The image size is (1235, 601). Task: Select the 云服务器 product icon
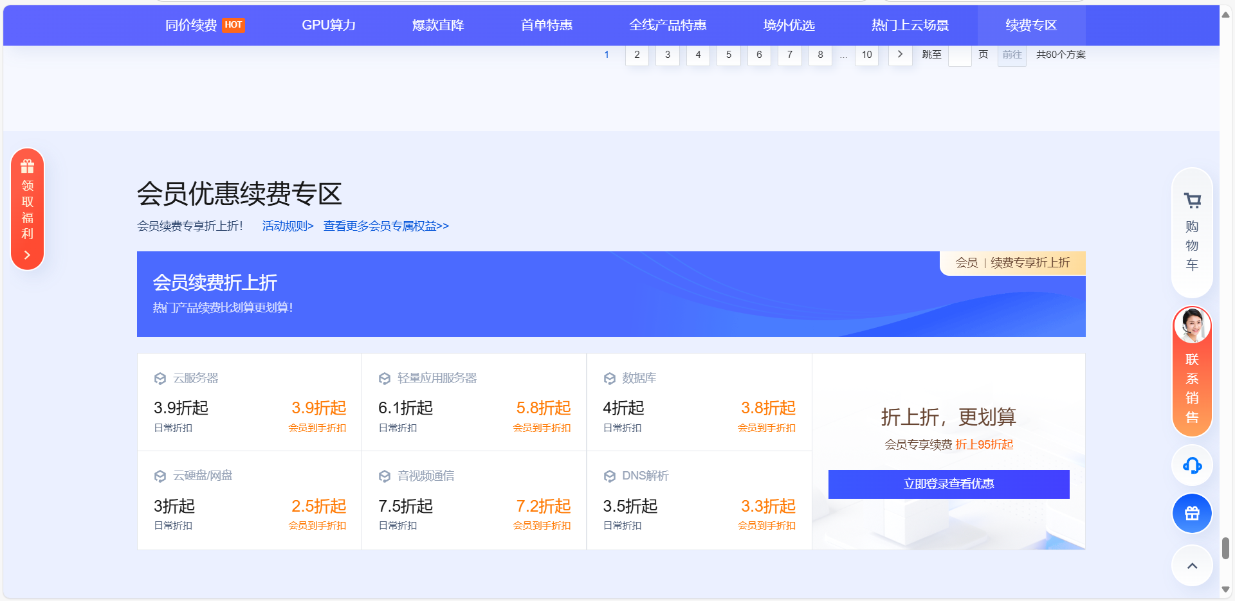[160, 379]
